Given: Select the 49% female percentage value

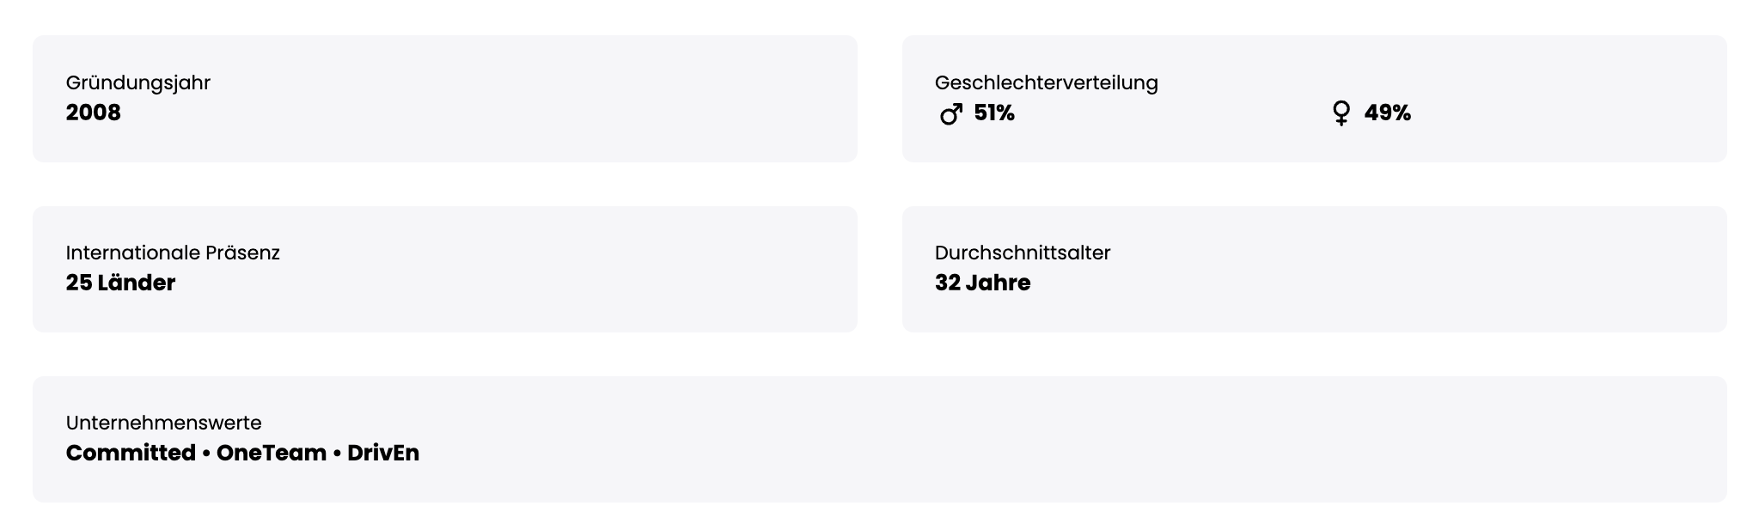Looking at the screenshot, I should click(x=1387, y=113).
